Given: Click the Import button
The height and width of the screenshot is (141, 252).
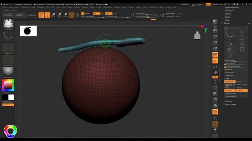Looking at the screenshot, I should 228,17.
